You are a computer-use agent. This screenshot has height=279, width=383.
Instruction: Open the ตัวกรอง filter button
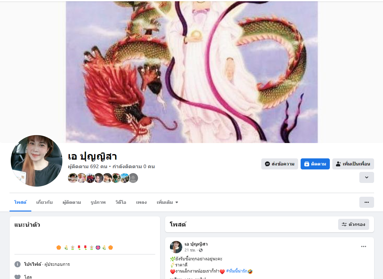coord(353,224)
